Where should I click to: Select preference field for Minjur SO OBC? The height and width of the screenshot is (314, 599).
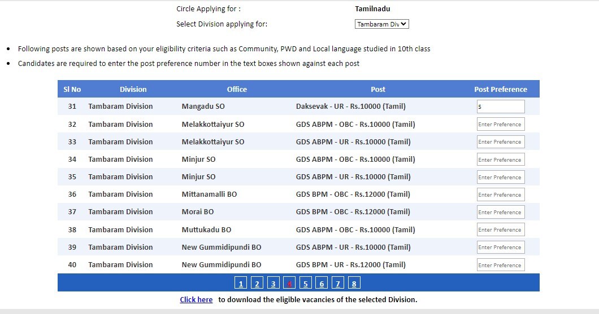500,160
